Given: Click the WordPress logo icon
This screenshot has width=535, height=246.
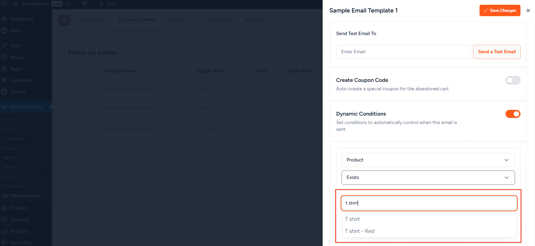Looking at the screenshot, I should (4, 4).
